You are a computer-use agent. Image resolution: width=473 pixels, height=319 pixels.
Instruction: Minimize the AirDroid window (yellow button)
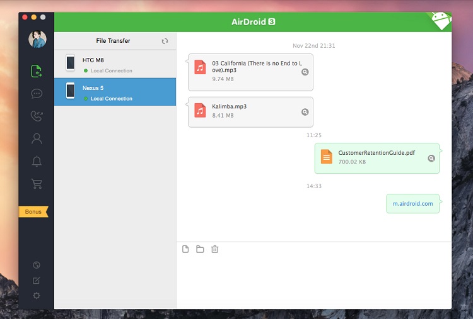34,17
